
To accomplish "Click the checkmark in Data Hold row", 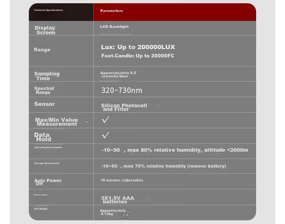I will [x=105, y=135].
